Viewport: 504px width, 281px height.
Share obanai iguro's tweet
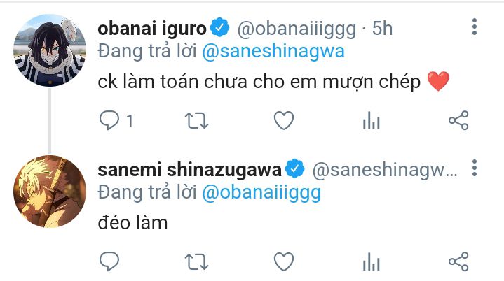coord(458,121)
